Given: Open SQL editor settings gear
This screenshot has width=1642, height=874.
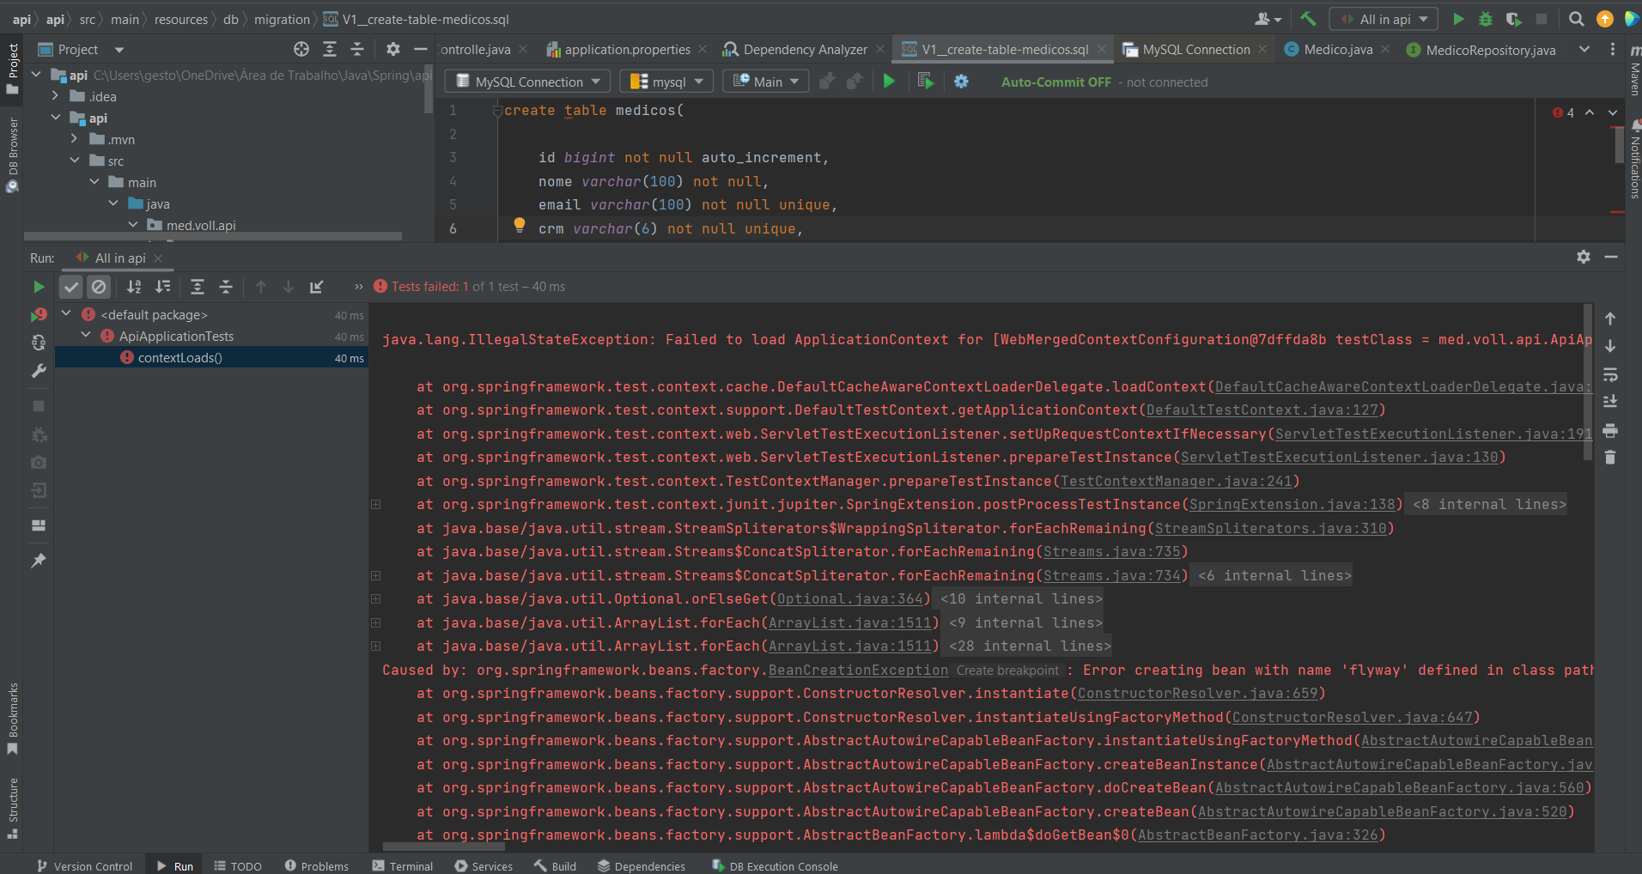Looking at the screenshot, I should pos(961,82).
